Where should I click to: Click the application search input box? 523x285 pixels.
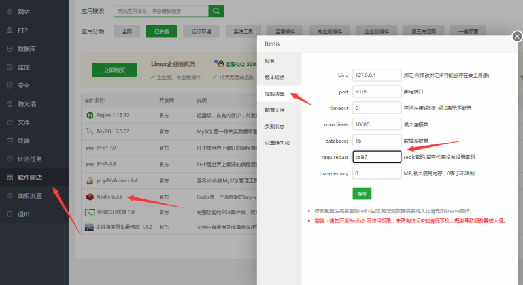point(161,10)
